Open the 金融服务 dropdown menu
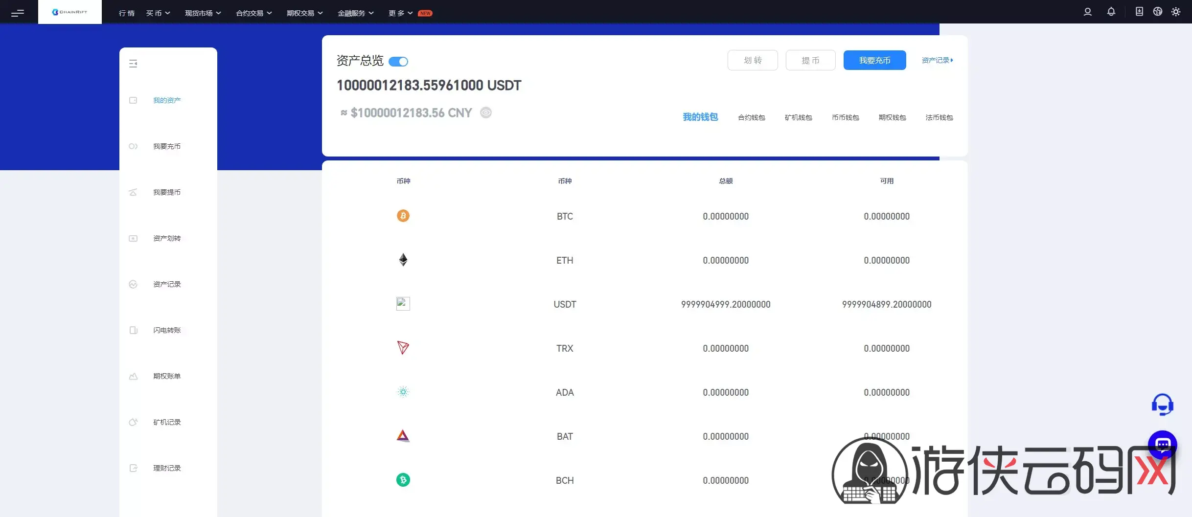This screenshot has height=517, width=1192. [x=355, y=13]
